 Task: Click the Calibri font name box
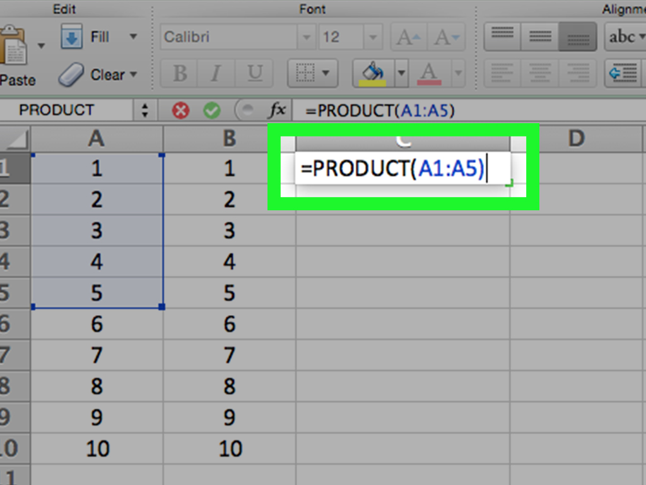click(228, 37)
